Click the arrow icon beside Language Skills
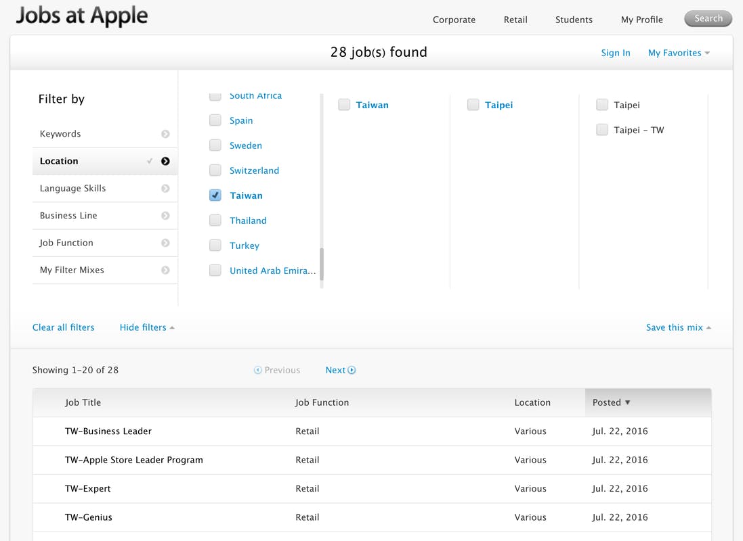Image resolution: width=743 pixels, height=541 pixels. [x=165, y=189]
